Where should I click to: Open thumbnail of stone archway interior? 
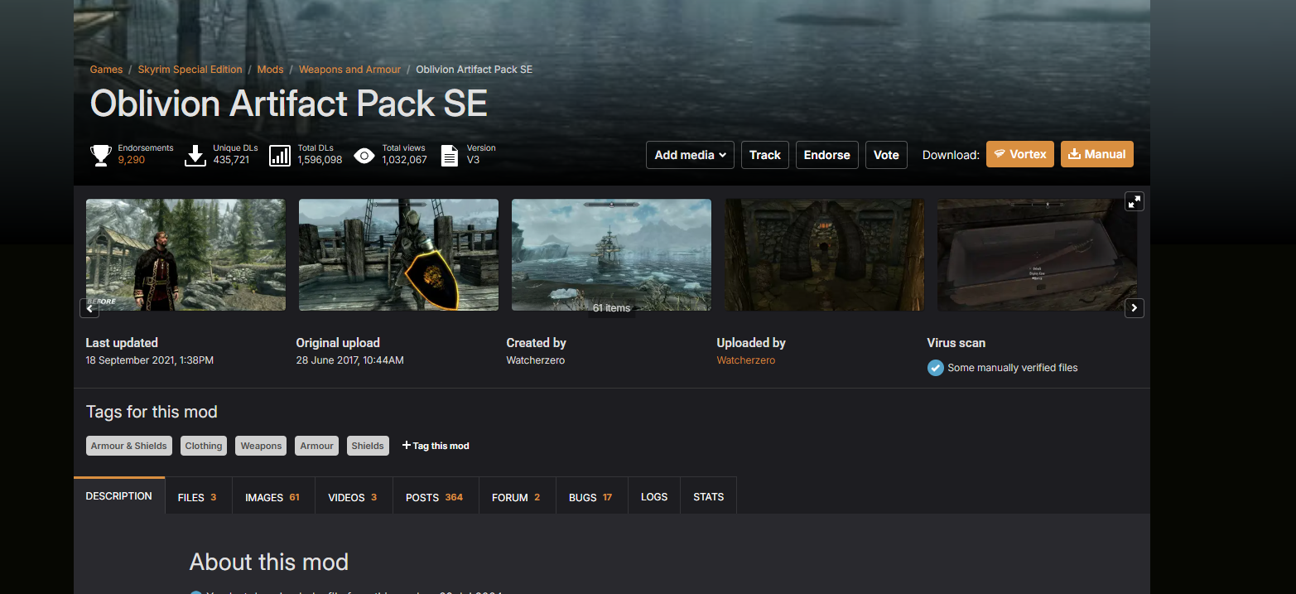[825, 254]
